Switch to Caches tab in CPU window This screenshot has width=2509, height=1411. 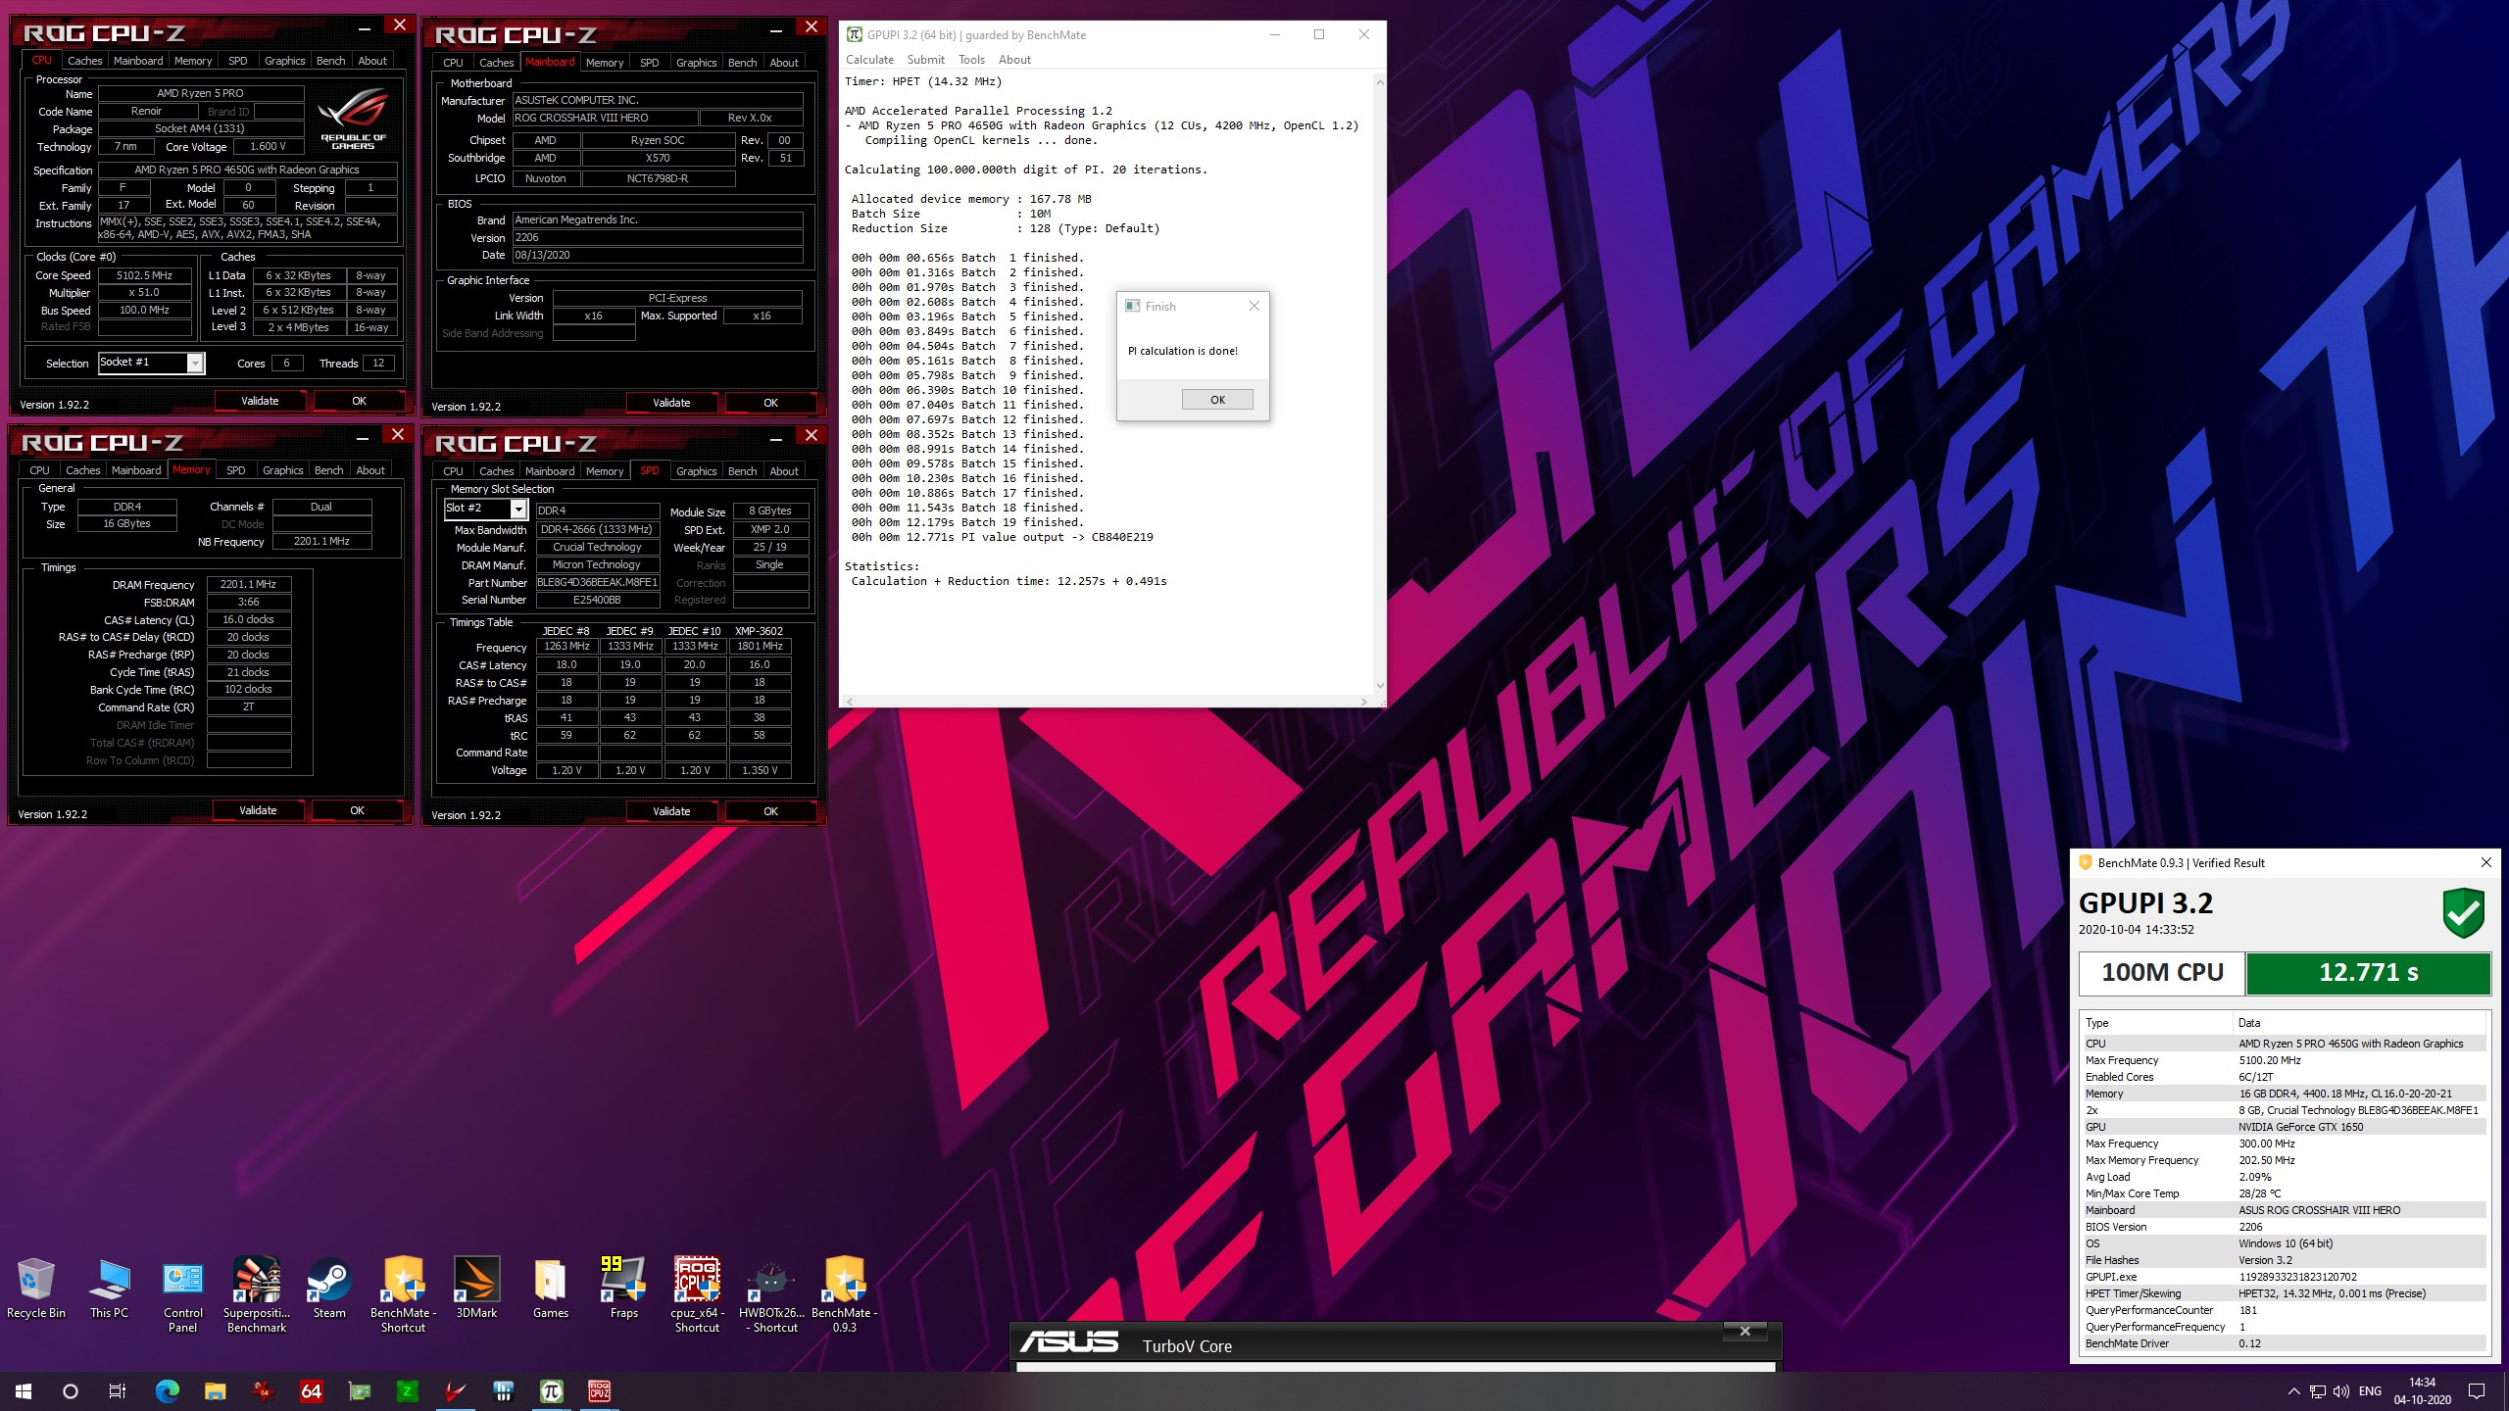pos(84,61)
